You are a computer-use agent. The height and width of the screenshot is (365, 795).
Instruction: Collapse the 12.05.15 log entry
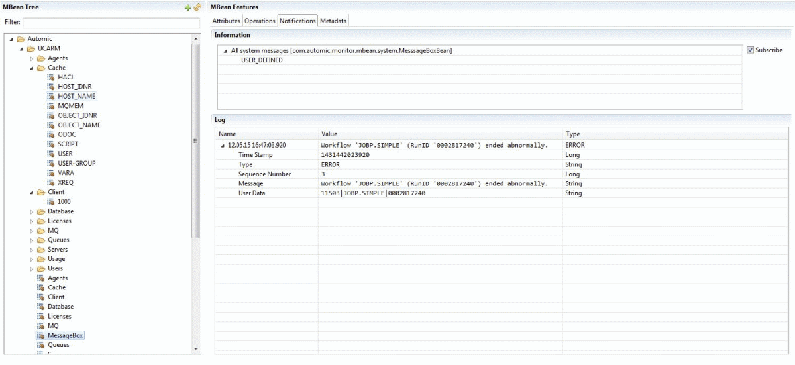[223, 145]
